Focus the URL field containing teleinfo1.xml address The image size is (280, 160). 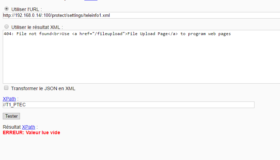point(142,15)
